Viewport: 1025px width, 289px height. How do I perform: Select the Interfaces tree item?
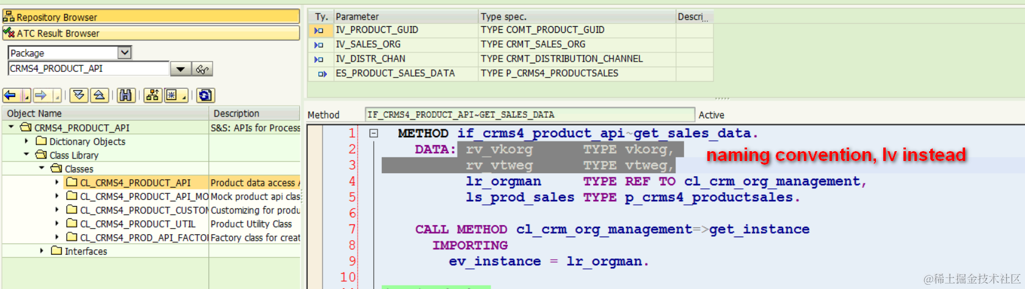86,251
